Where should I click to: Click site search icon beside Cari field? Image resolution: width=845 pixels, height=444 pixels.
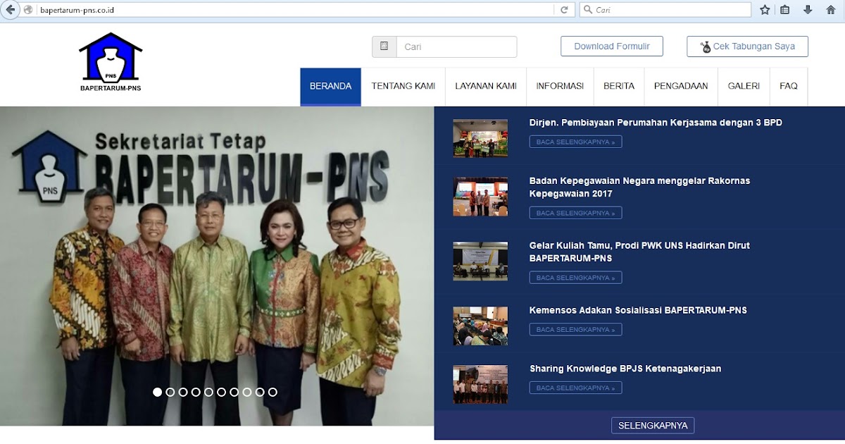[x=384, y=47]
